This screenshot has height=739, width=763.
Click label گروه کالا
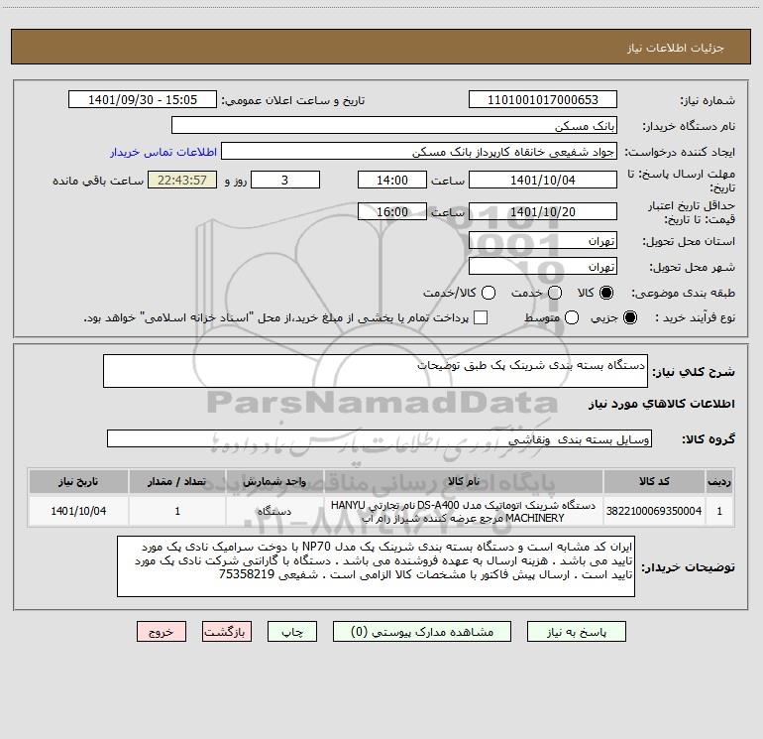(x=708, y=439)
